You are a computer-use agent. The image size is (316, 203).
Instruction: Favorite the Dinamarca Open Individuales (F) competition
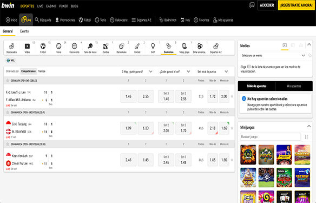pos(8,112)
